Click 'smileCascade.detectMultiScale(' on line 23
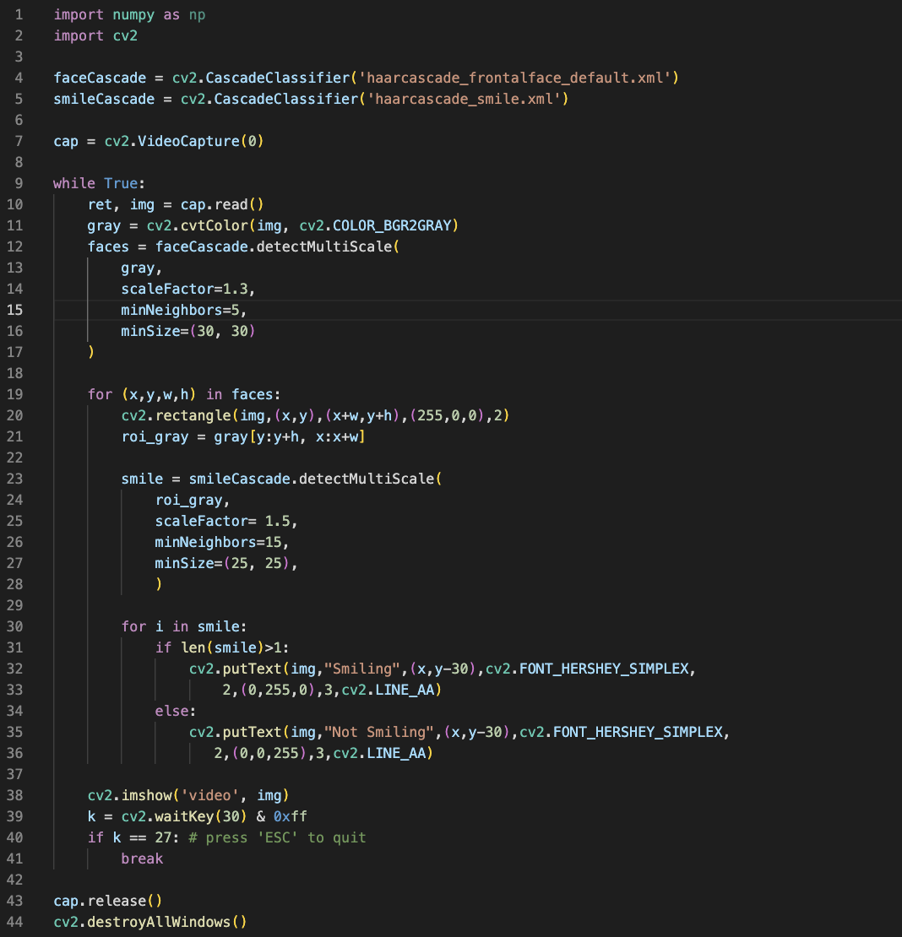 [x=315, y=479]
